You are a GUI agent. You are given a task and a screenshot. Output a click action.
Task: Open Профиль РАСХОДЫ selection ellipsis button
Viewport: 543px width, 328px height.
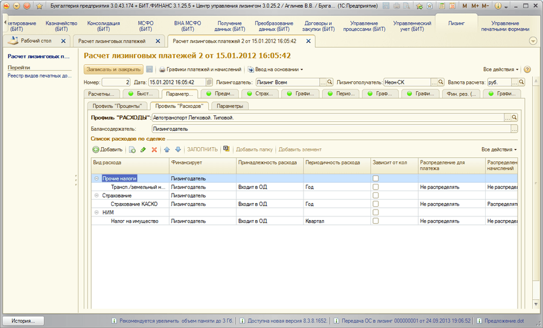pyautogui.click(x=507, y=118)
